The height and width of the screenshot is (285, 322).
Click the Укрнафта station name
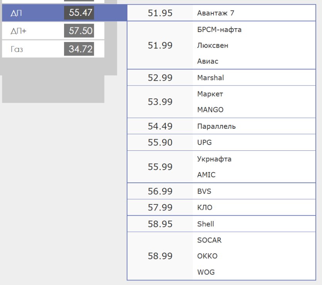[x=214, y=159]
